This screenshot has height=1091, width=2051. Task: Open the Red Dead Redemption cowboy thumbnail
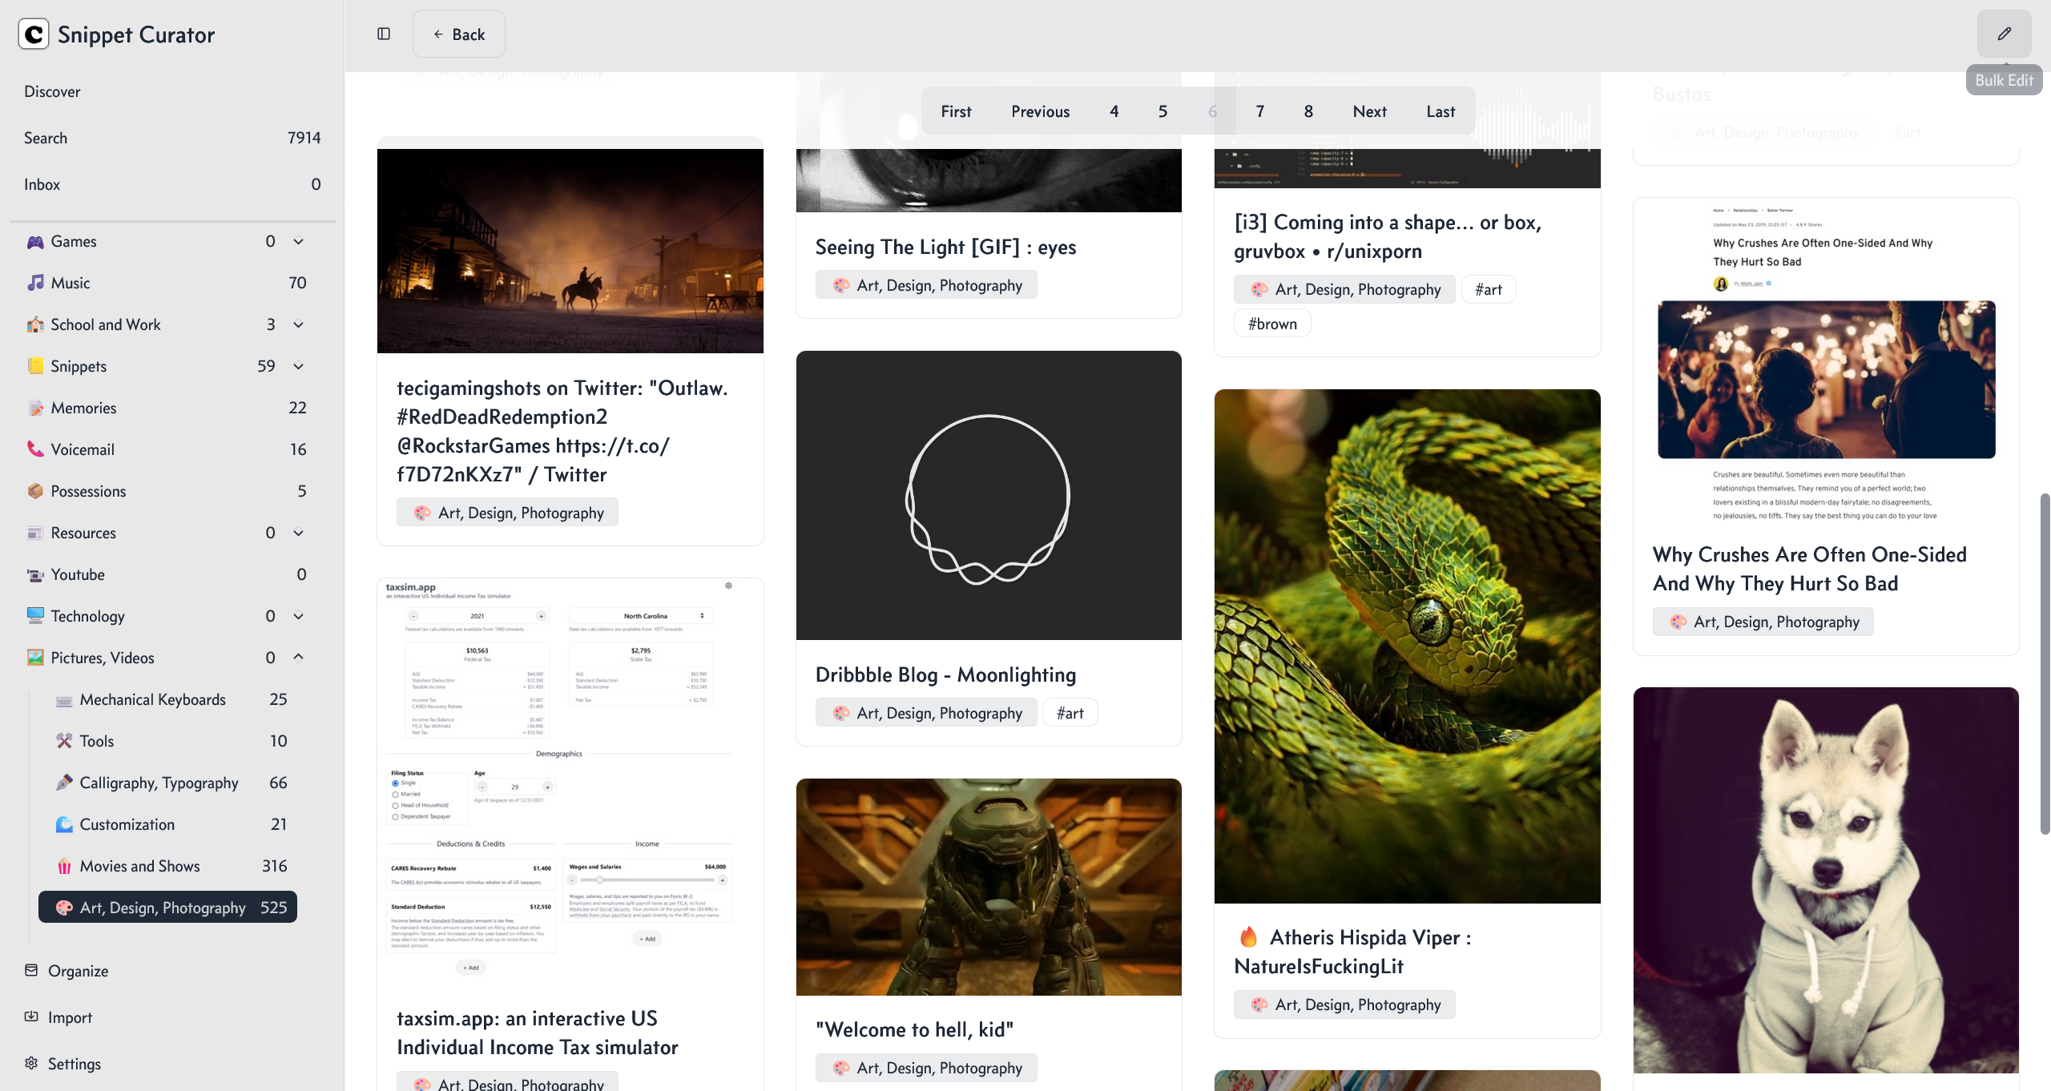coord(570,251)
